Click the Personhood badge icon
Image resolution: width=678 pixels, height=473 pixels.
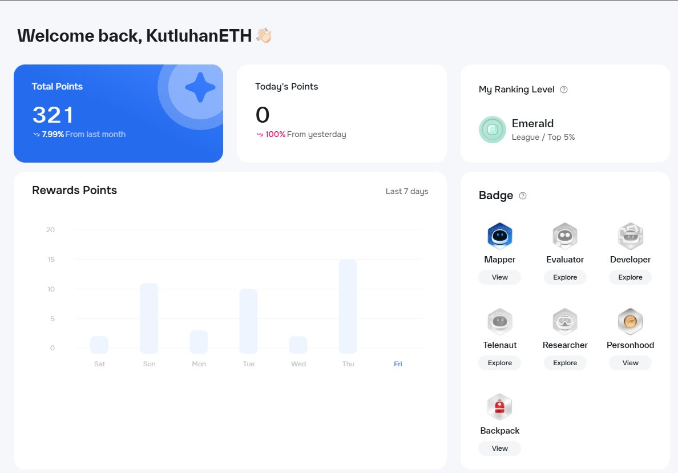coord(631,322)
